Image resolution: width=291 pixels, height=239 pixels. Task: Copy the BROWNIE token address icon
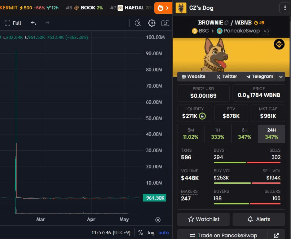[226, 23]
